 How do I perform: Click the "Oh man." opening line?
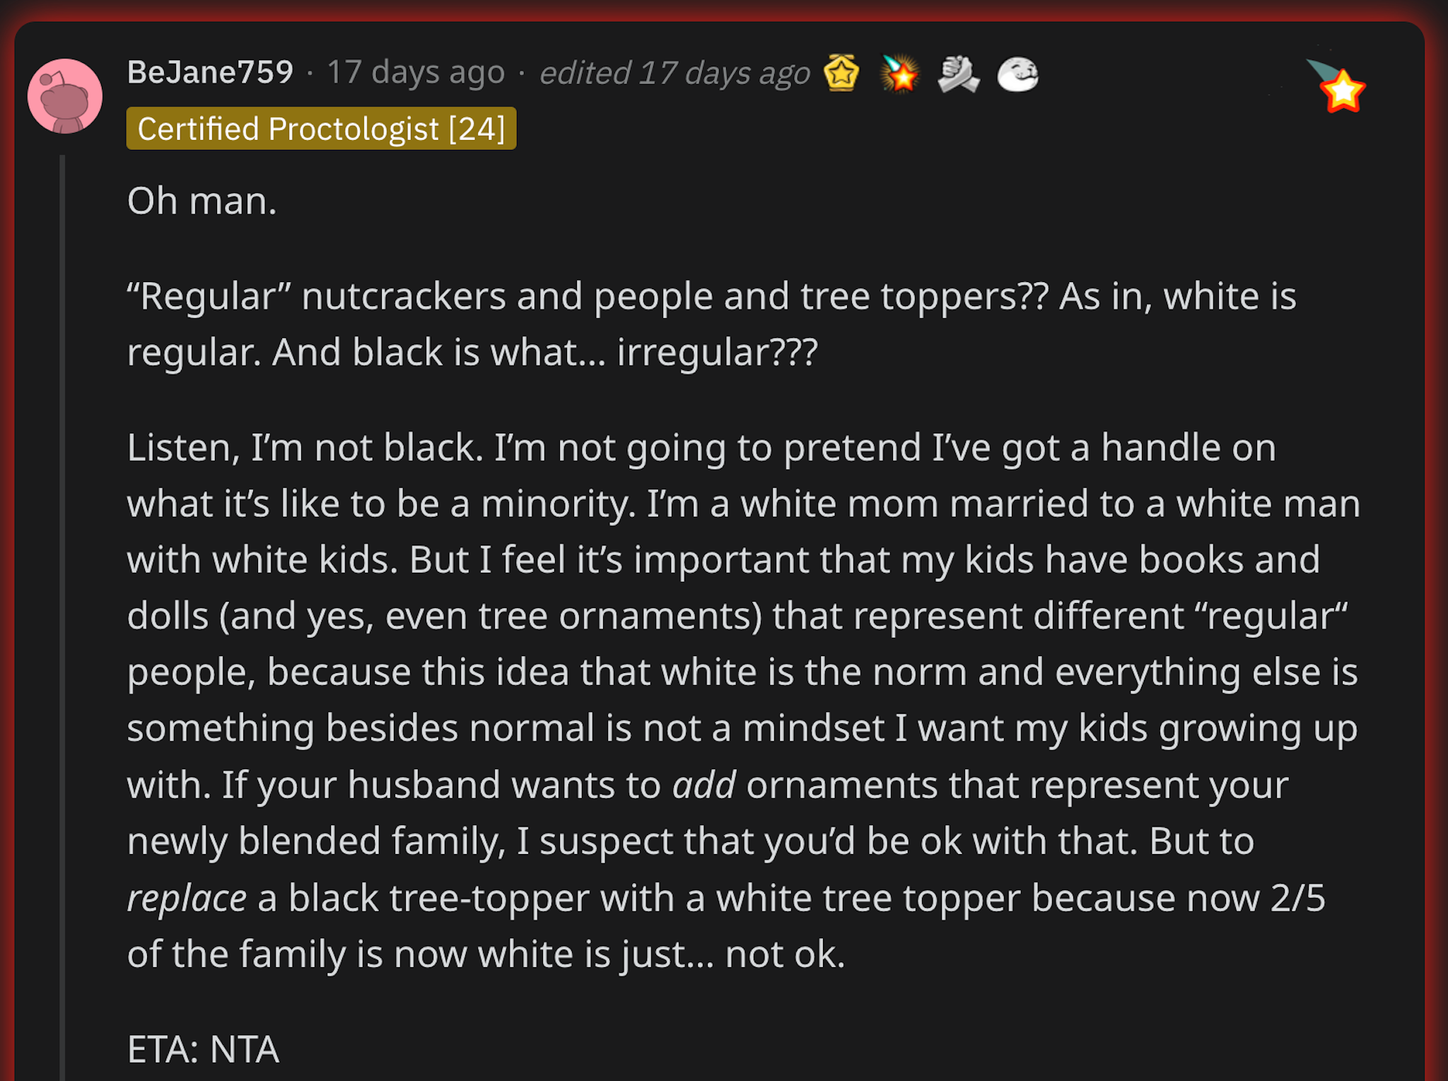[x=202, y=201]
